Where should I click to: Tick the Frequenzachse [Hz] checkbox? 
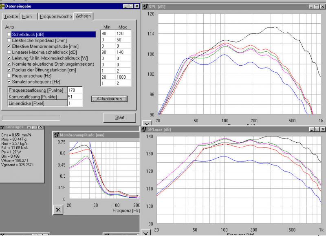[9, 75]
